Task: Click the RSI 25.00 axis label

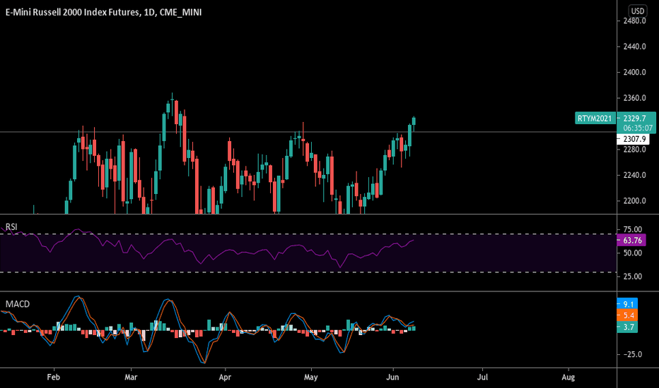Action: (633, 277)
